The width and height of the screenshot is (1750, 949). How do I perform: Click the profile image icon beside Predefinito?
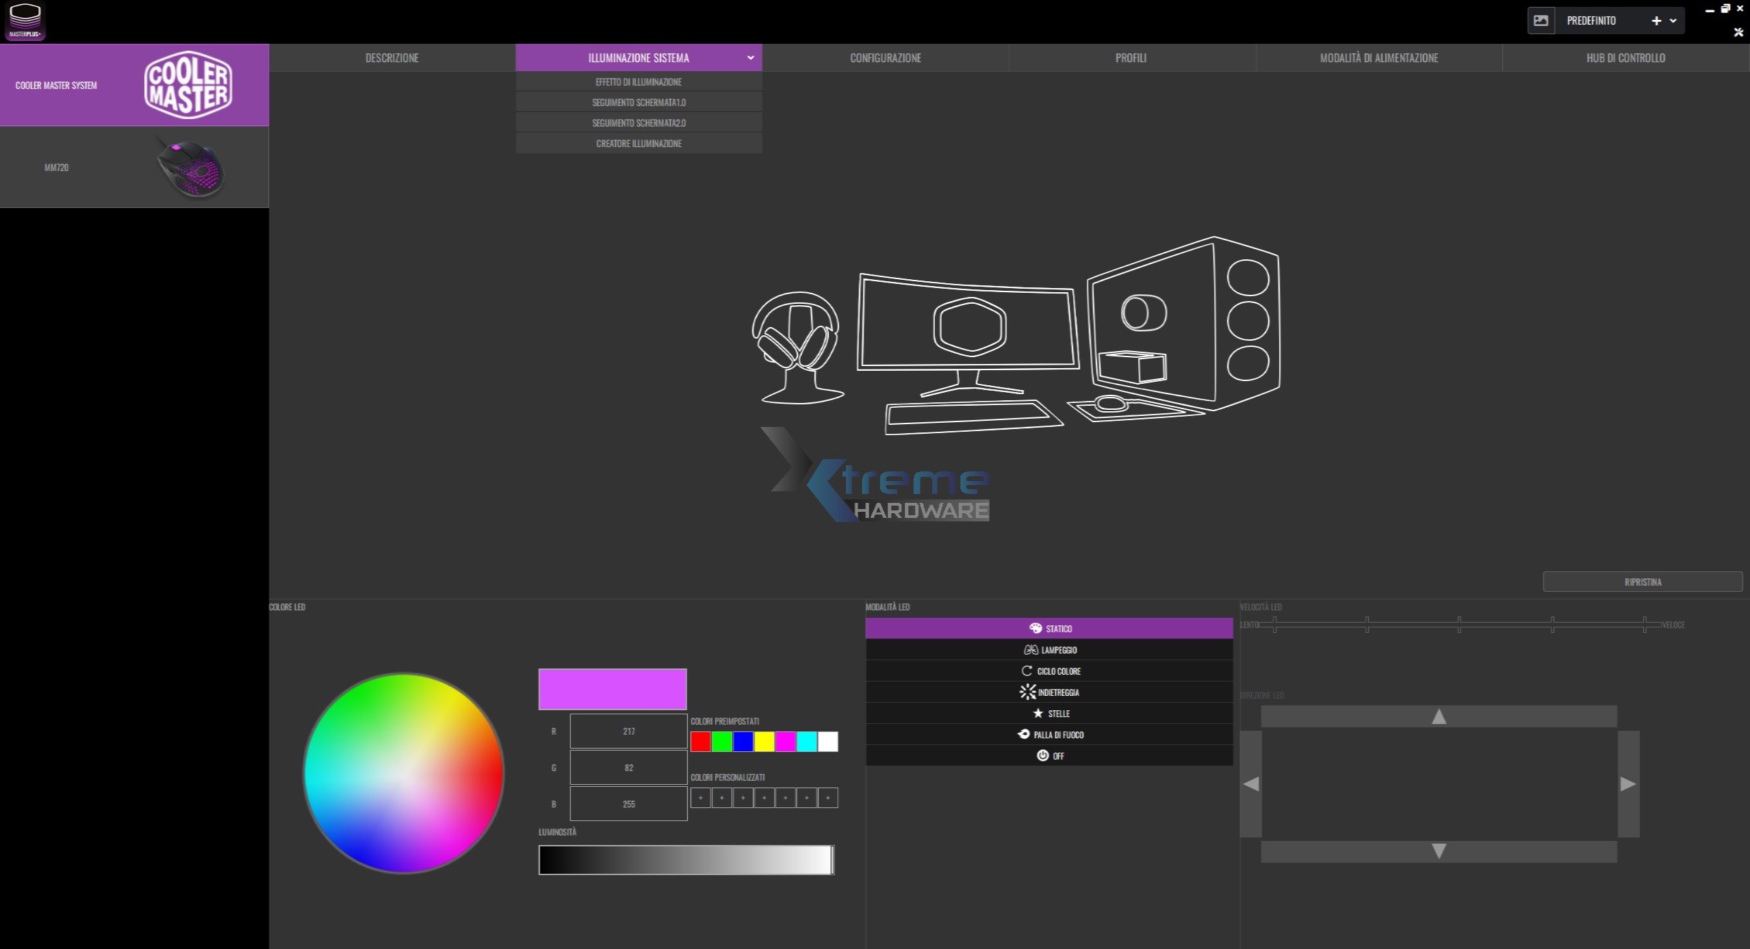pyautogui.click(x=1541, y=21)
